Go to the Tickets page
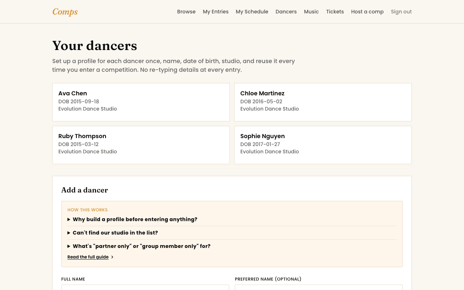Viewport: 464px width, 290px height. [335, 12]
